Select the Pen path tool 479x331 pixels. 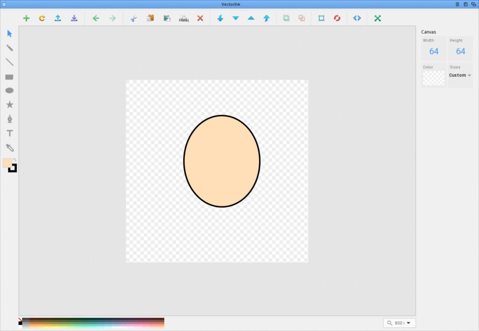[9, 119]
